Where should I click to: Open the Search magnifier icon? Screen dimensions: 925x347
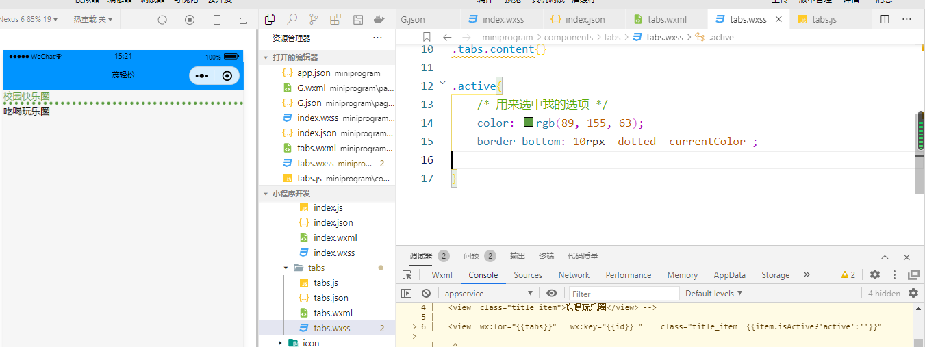click(x=292, y=19)
